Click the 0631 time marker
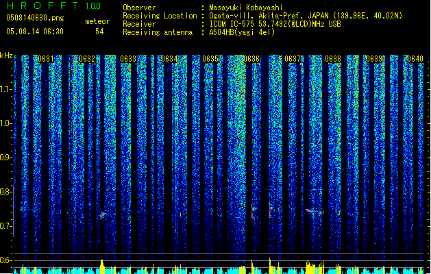431x274 pixels. (46, 59)
